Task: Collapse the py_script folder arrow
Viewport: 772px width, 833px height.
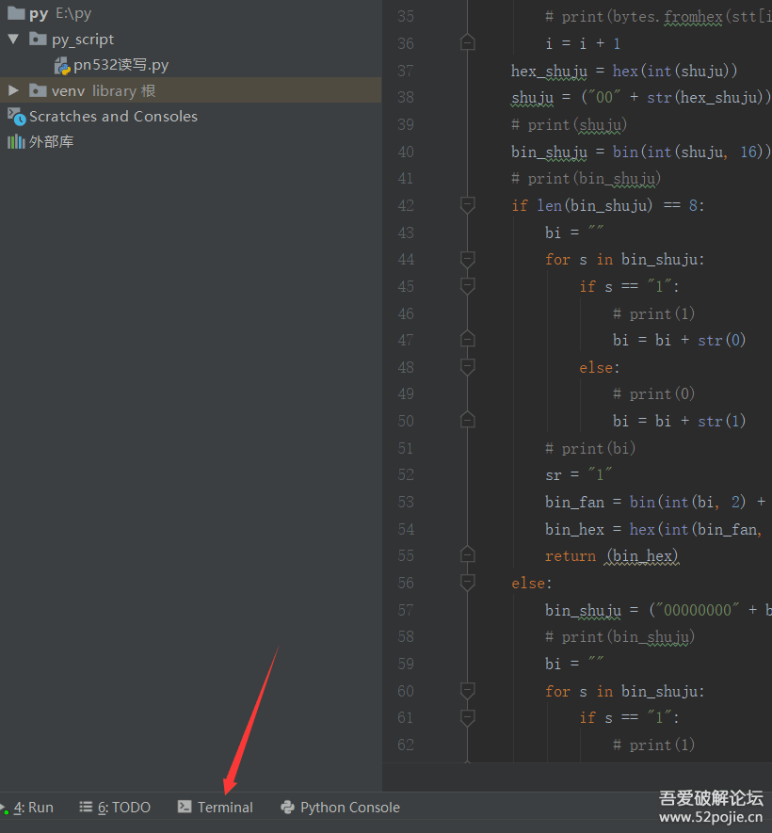Action: (x=13, y=39)
